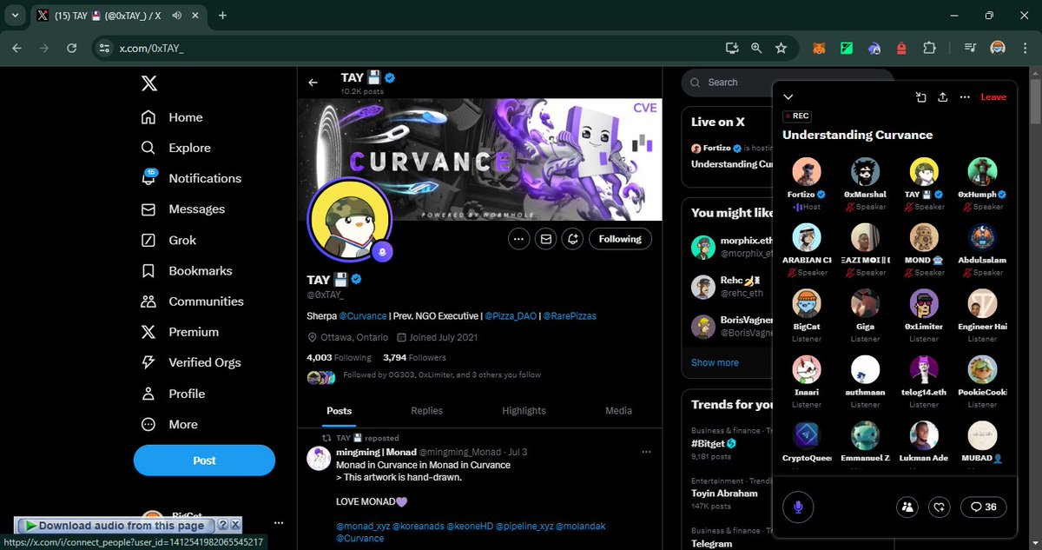Image resolution: width=1042 pixels, height=550 pixels.
Task: Open the MetaMask fox extension
Action: click(819, 48)
